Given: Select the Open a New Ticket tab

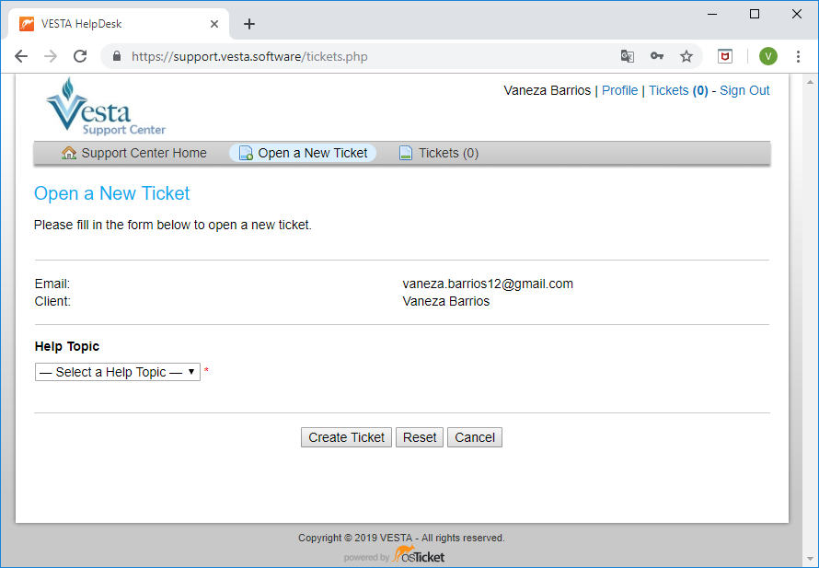Looking at the screenshot, I should point(303,153).
